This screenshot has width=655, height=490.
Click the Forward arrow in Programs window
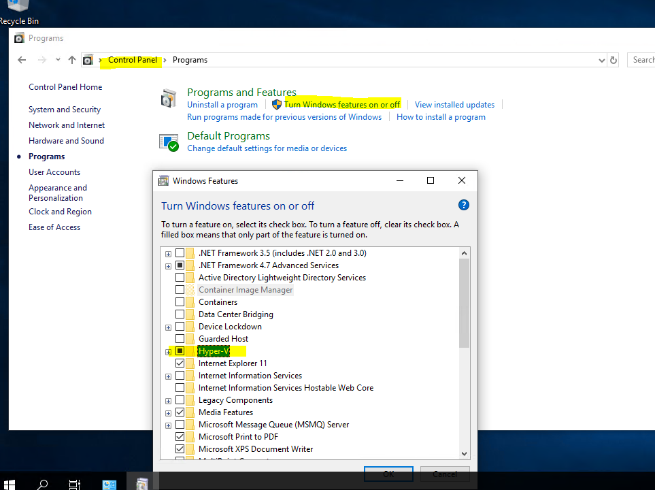[x=41, y=60]
